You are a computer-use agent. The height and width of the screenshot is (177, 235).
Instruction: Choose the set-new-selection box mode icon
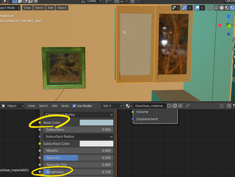point(14,1)
